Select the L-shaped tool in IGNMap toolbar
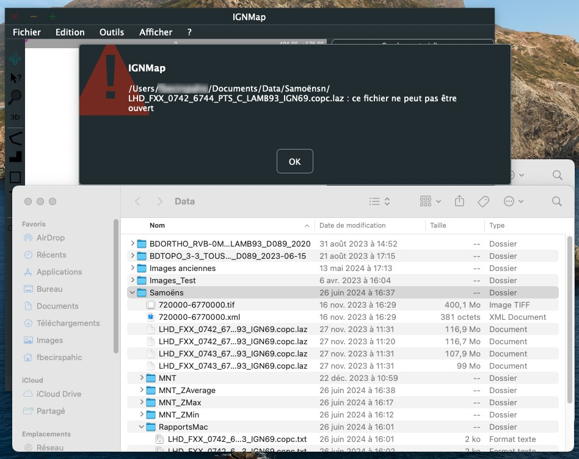Screen dimensions: 579x459 (15, 157)
